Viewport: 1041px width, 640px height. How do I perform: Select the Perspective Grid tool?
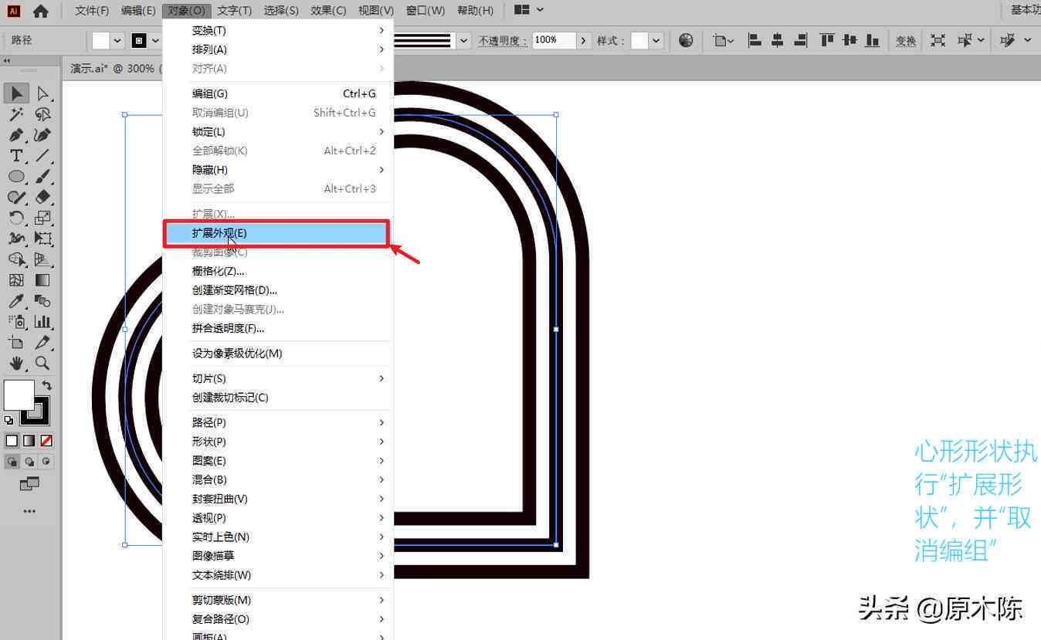pos(43,259)
